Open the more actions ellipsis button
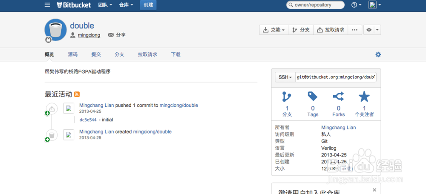This screenshot has height=194, width=426. click(354, 30)
